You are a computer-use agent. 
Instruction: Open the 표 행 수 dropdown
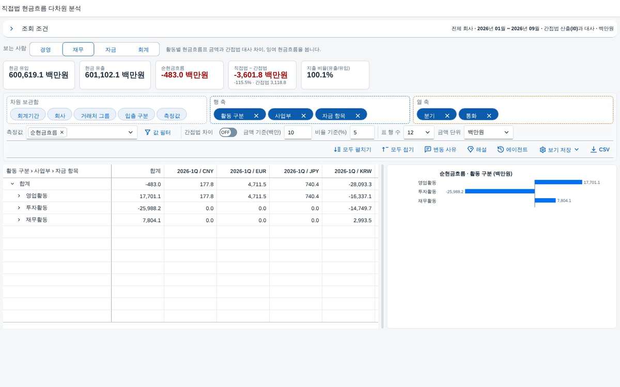(x=419, y=133)
